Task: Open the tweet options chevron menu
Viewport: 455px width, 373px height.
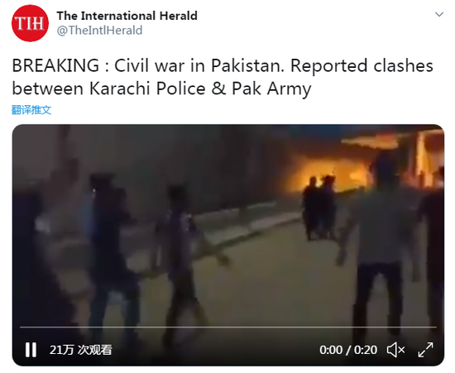Action: [x=439, y=15]
